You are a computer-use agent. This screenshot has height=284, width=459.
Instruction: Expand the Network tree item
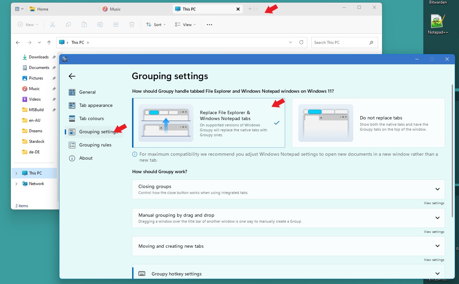(x=16, y=184)
